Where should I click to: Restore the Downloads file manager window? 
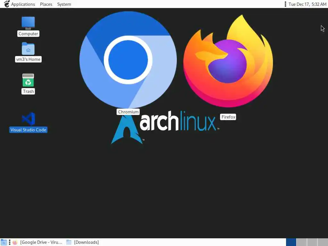(83, 242)
